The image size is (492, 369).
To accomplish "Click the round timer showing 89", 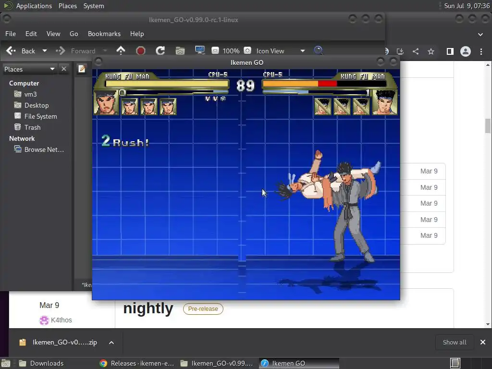I will click(246, 86).
